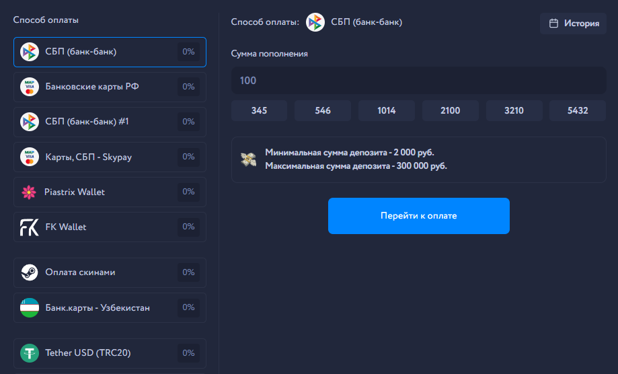Click the СБП (банк-банк) name in header
Viewport: 618px width, 374px height.
366,22
